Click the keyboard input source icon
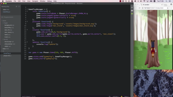 (x=154, y=1)
